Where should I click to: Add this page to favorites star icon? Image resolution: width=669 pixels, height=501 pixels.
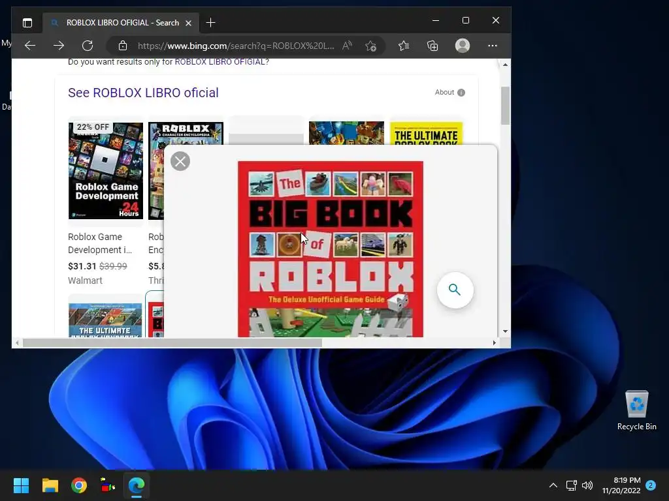(371, 46)
